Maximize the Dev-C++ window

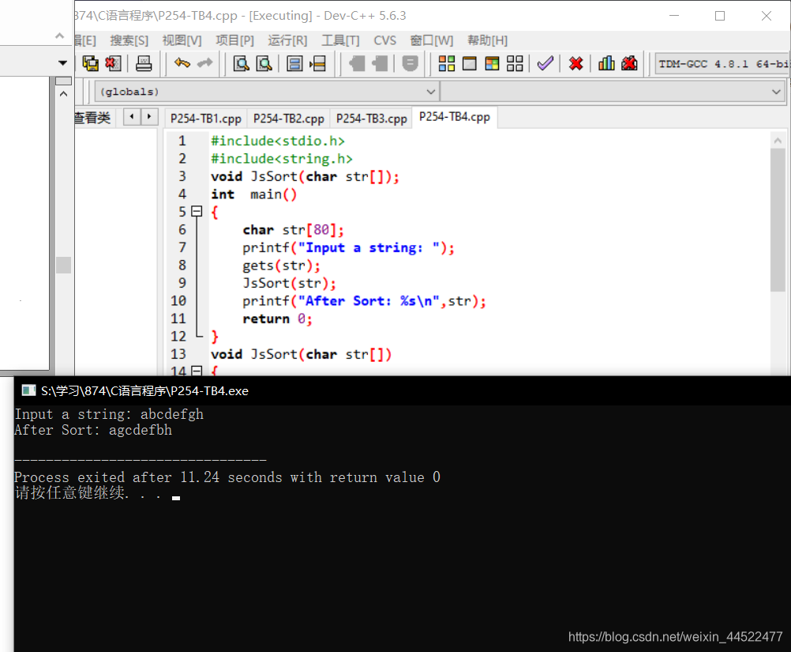720,16
